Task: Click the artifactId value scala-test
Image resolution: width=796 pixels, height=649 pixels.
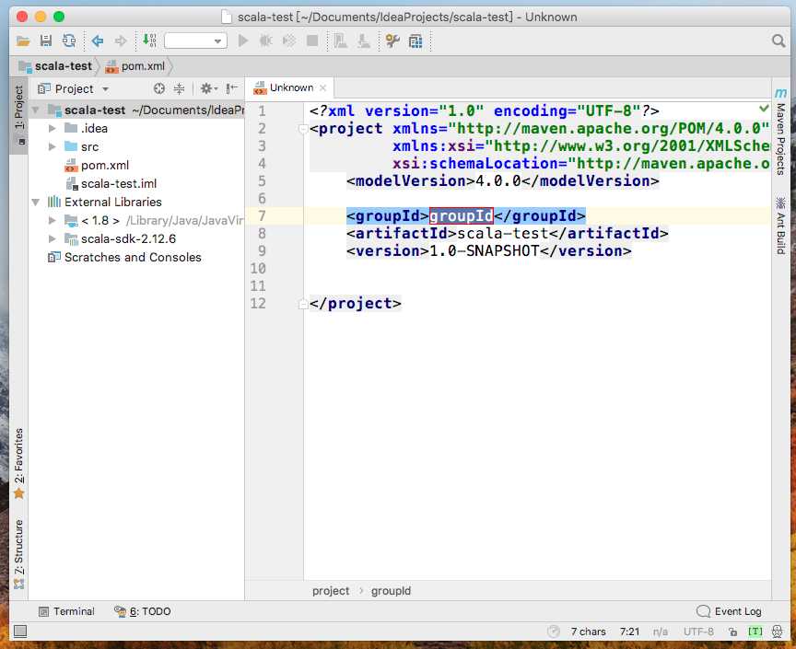Action: [503, 234]
